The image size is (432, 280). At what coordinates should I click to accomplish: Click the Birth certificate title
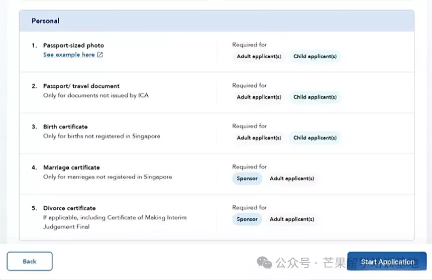65,127
